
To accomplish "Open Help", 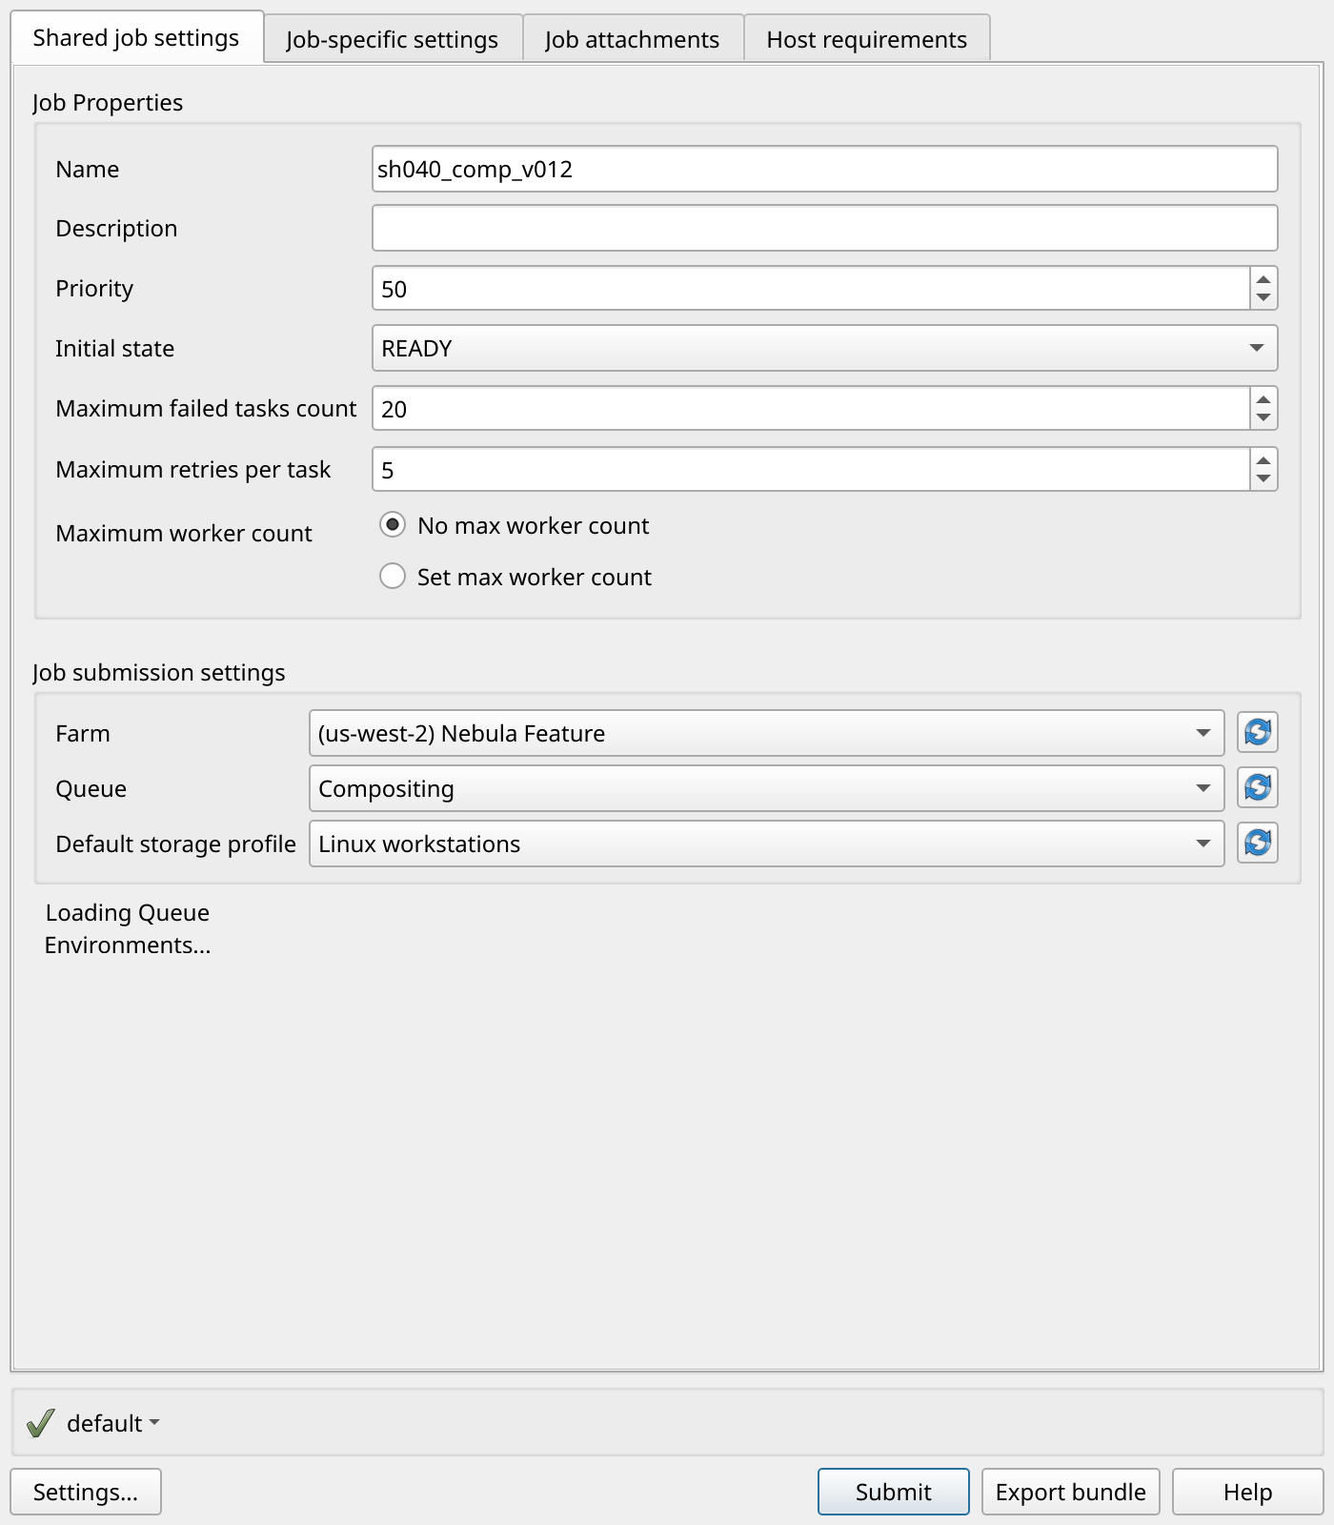I will pos(1248,1492).
